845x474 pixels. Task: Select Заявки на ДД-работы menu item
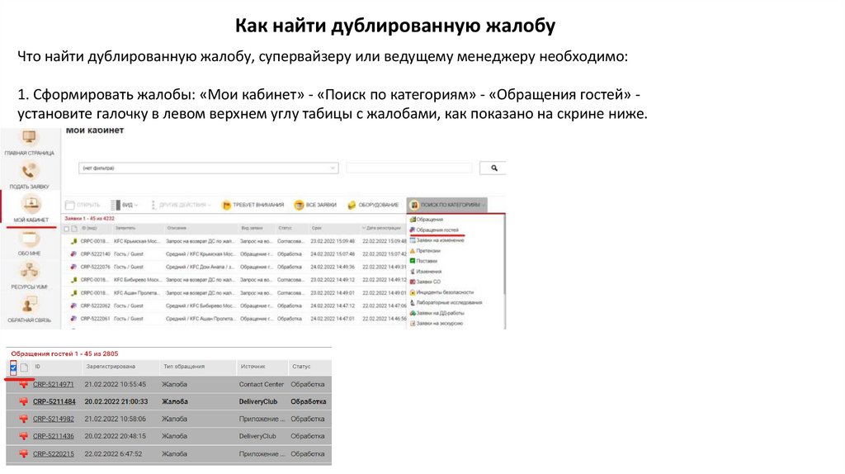[437, 313]
